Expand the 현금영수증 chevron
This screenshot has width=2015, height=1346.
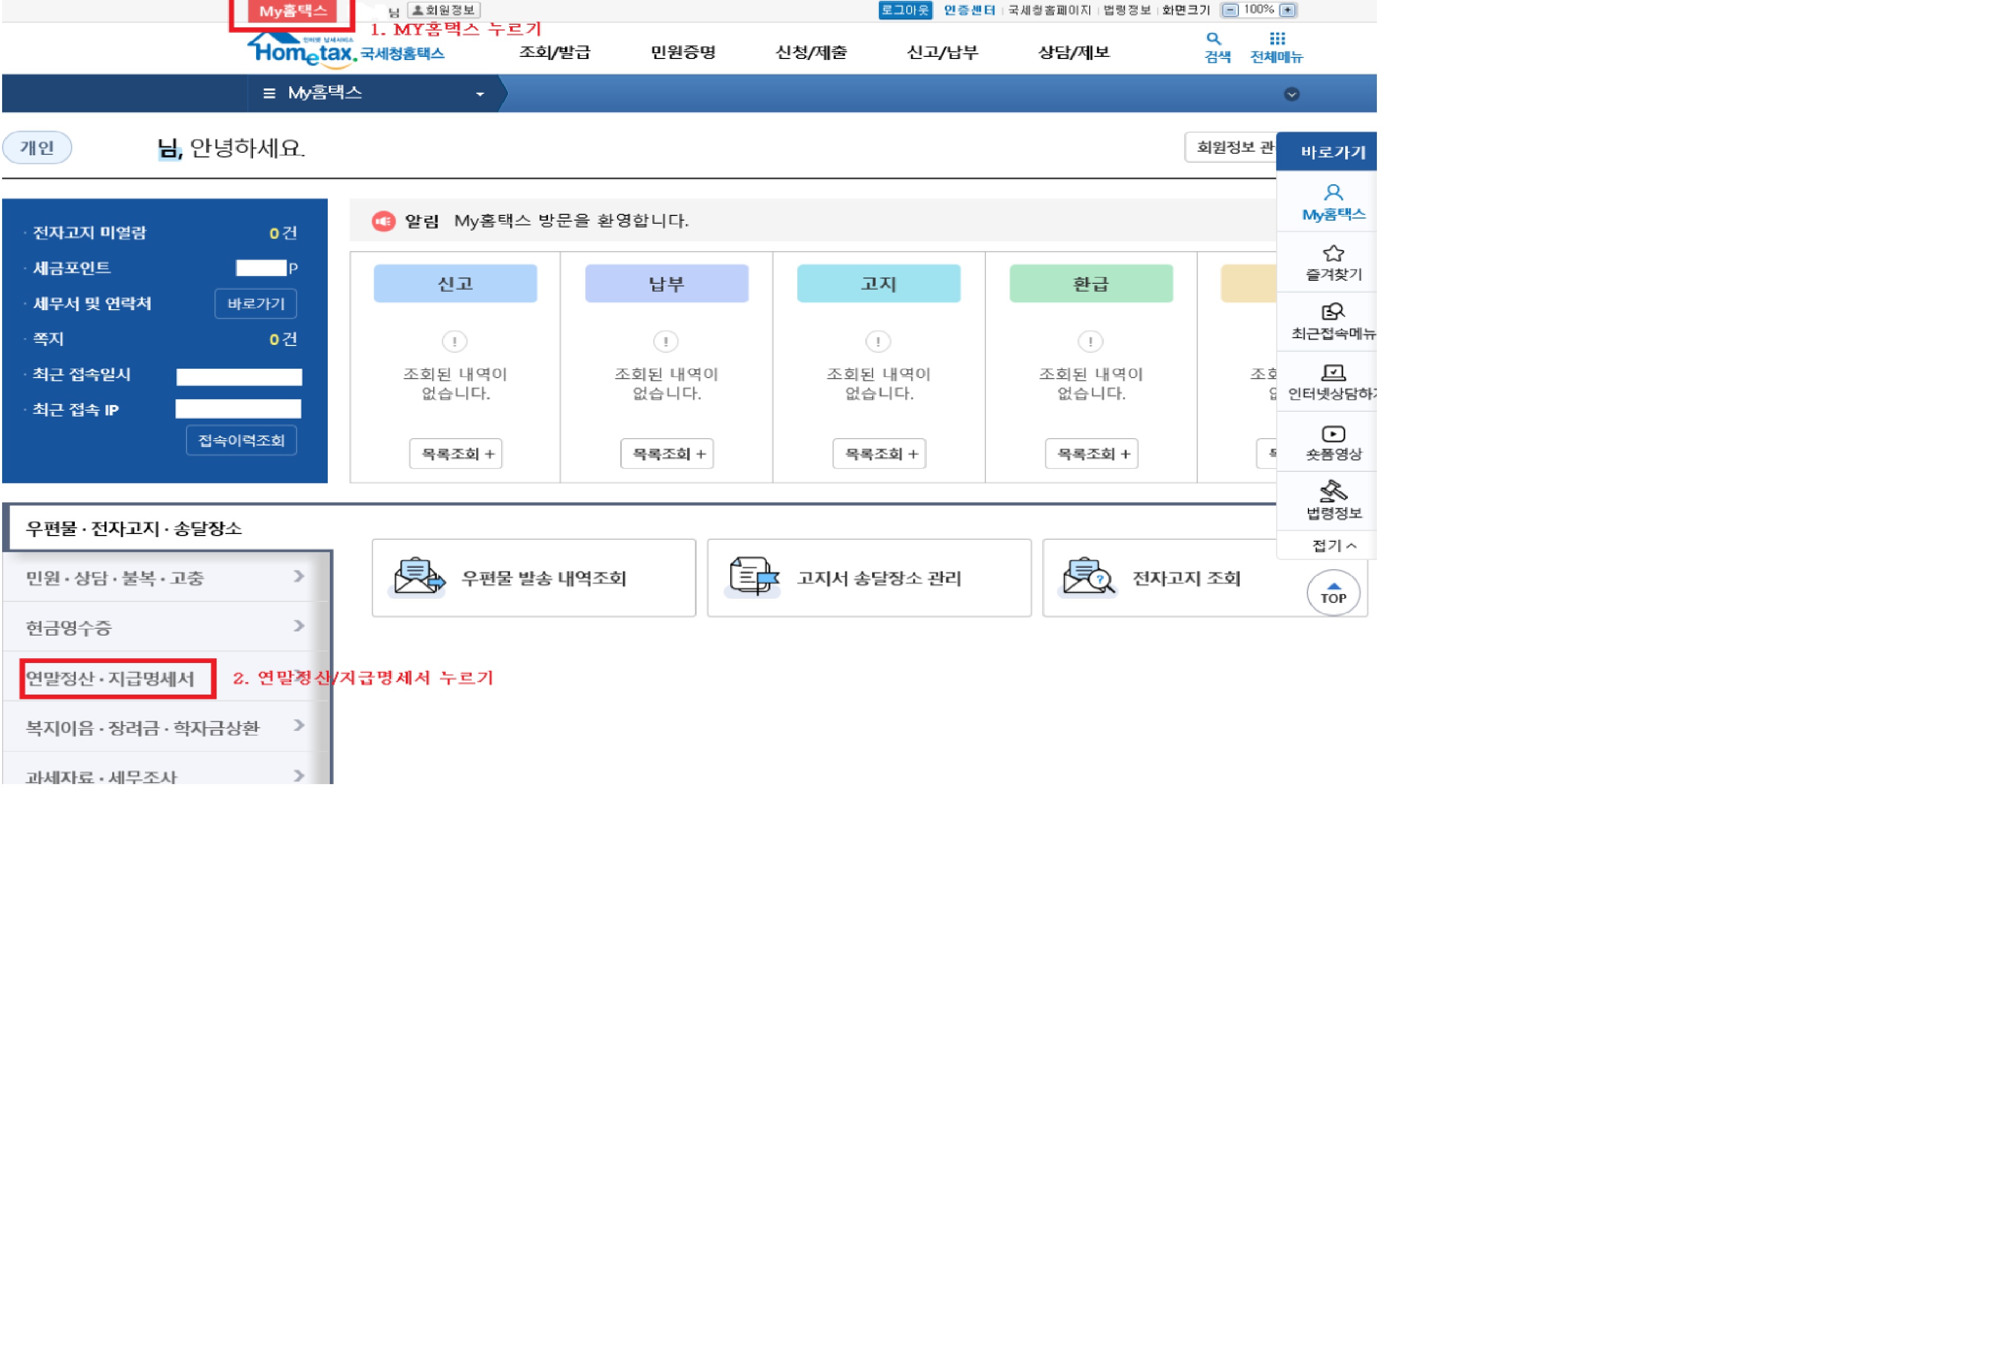tap(298, 626)
